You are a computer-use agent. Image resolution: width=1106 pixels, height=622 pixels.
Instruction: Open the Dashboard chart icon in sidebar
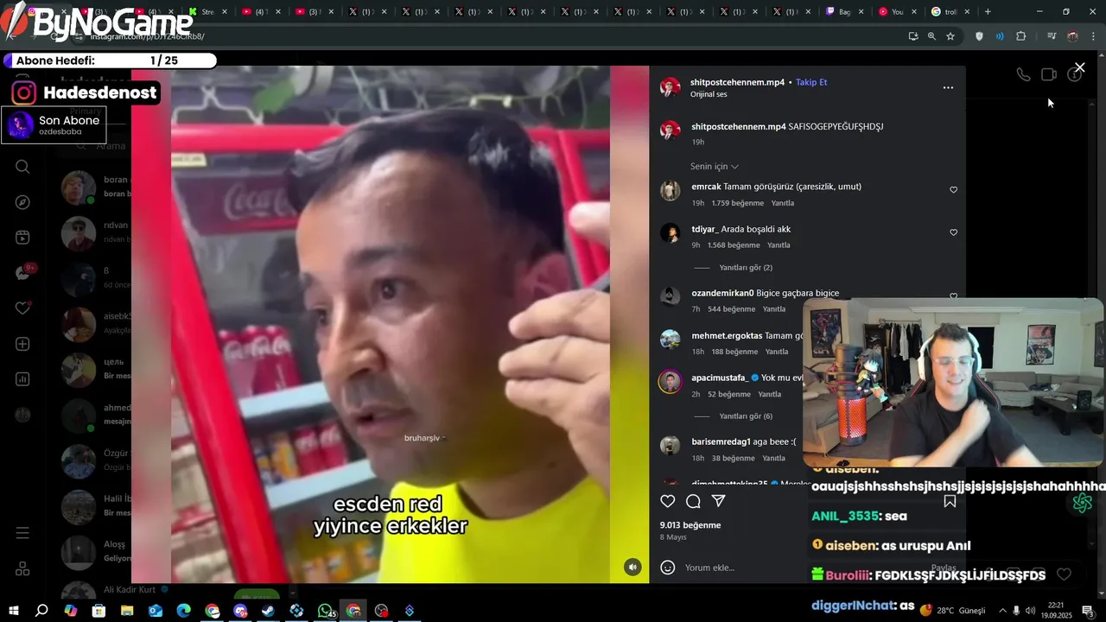[x=22, y=379]
